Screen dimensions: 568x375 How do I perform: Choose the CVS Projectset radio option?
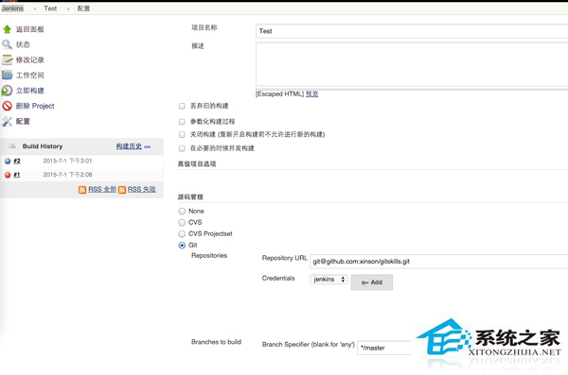pyautogui.click(x=182, y=234)
